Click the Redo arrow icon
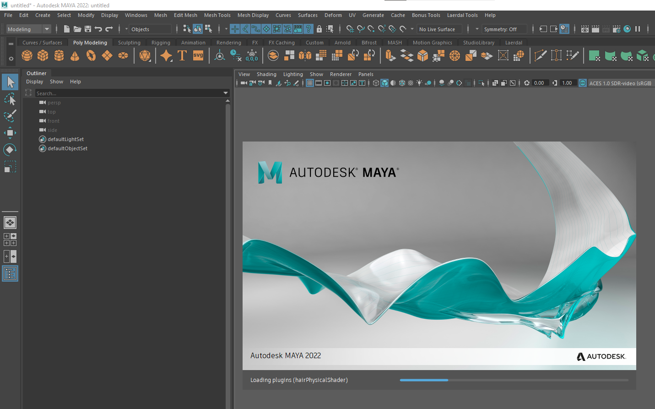 click(109, 29)
